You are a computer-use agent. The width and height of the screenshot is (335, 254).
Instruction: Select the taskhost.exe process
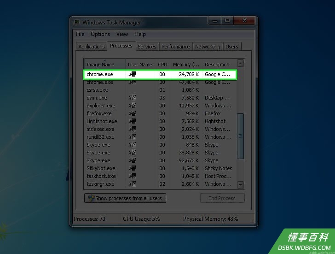tap(160, 176)
